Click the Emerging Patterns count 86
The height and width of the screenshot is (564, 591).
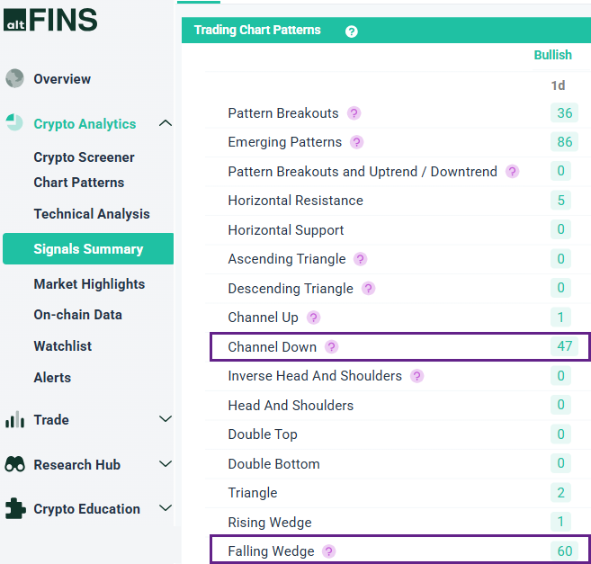coord(564,142)
